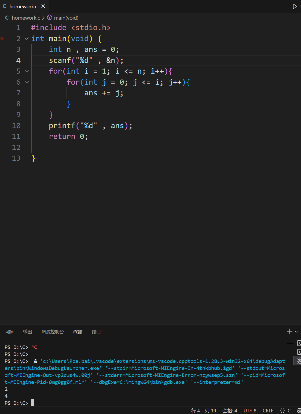This screenshot has height=414, width=301.
Task: Select the debug terminal instance icon
Action: (299, 361)
